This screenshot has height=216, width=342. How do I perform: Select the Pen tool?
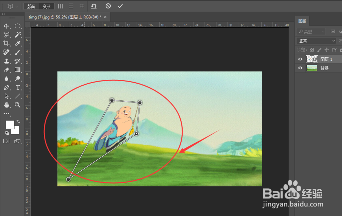(x=6, y=87)
